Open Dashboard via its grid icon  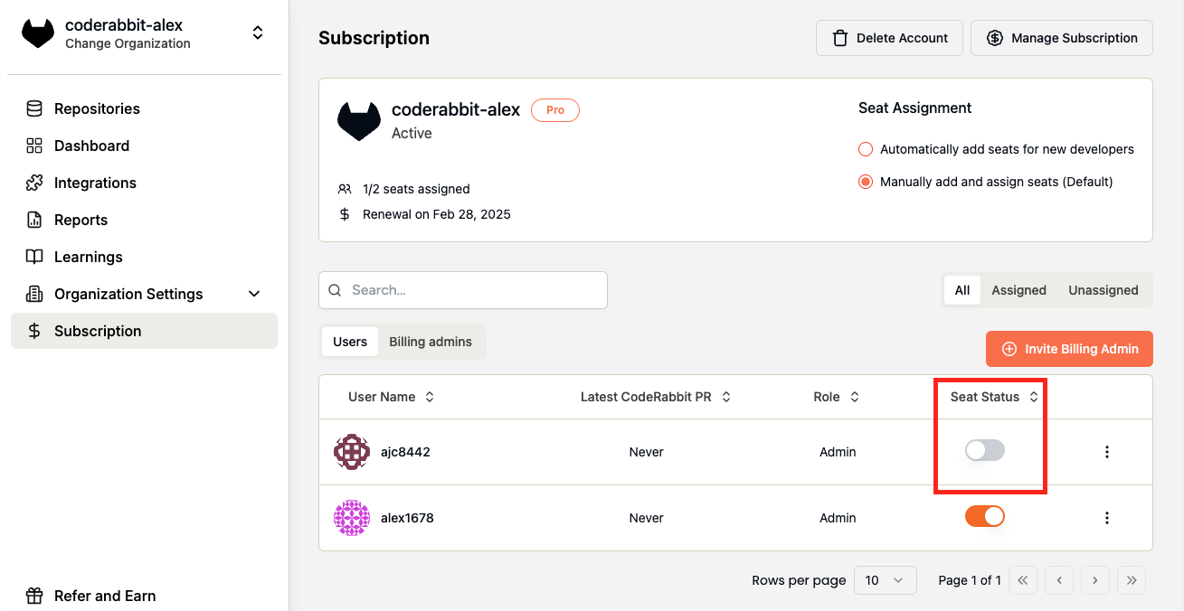click(x=34, y=146)
